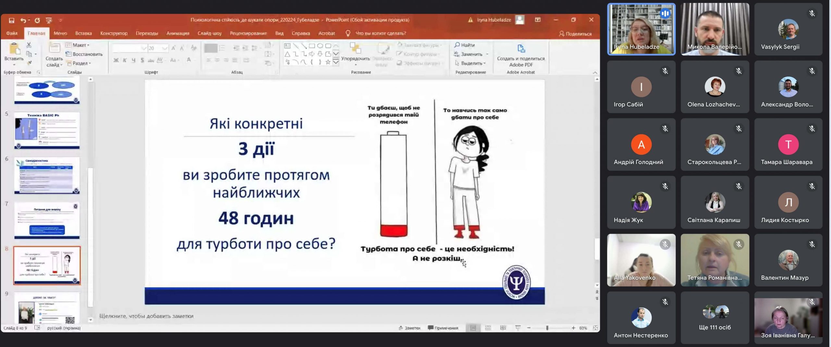Click the Save icon in quick access toolbar
The height and width of the screenshot is (347, 831).
(x=11, y=20)
